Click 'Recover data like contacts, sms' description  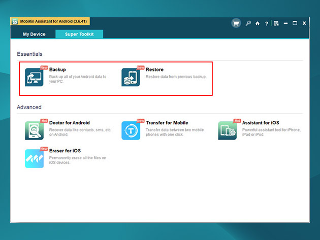[80, 132]
